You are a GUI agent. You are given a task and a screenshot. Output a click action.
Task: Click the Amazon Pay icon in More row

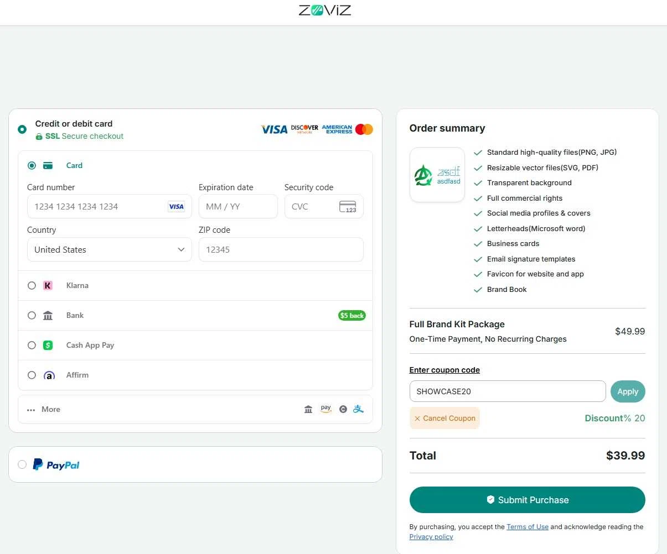pyautogui.click(x=326, y=409)
